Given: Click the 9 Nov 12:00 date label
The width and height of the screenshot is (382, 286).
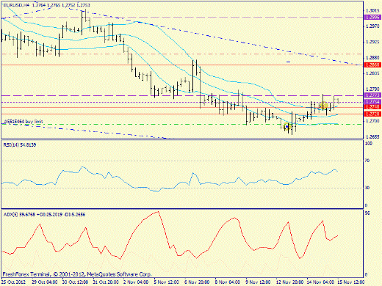Looking at the screenshot, I should point(258,282).
